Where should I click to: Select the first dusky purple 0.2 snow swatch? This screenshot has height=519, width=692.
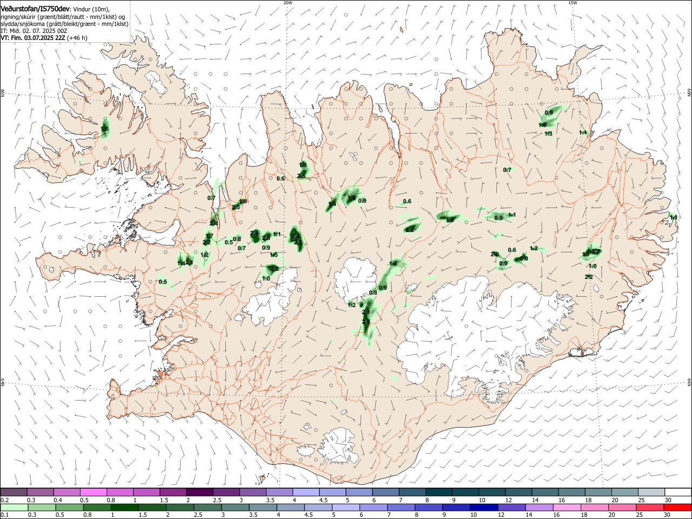pyautogui.click(x=14, y=492)
